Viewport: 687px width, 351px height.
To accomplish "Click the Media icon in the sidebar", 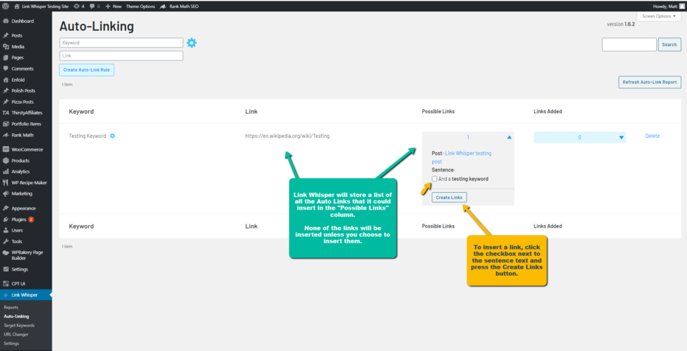I will (5, 46).
